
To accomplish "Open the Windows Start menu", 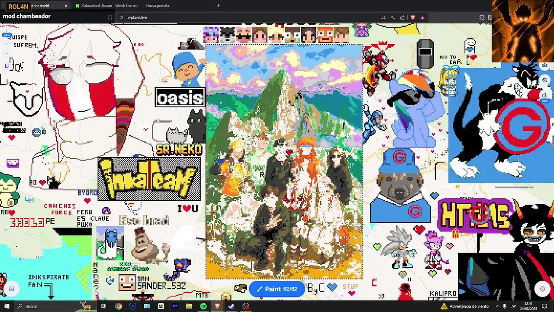I will (6, 306).
